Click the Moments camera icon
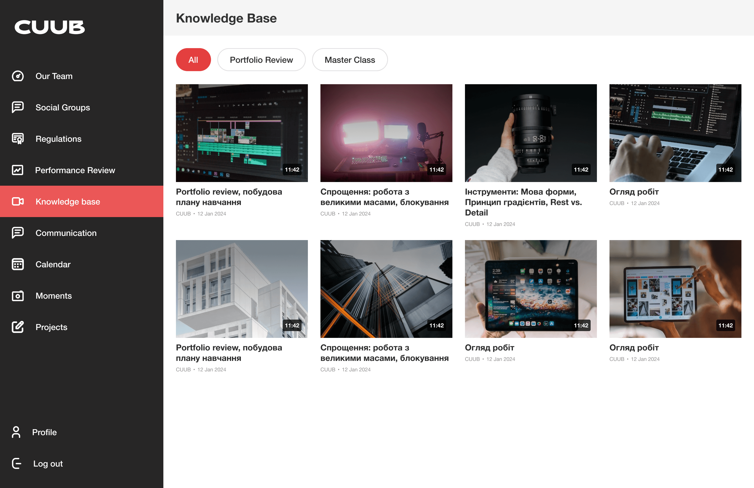 coord(18,296)
